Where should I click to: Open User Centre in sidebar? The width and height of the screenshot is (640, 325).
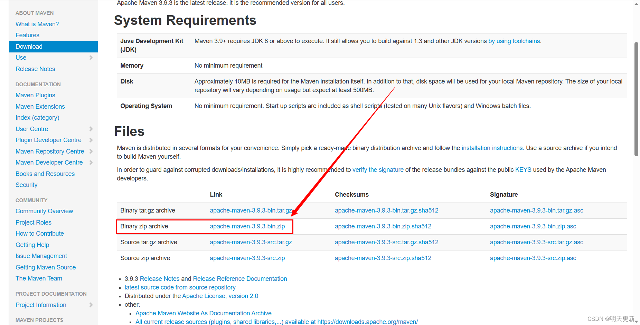(32, 129)
